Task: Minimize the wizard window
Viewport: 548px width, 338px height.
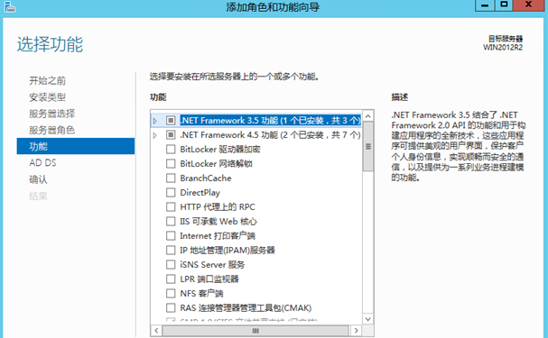Action: pos(485,5)
